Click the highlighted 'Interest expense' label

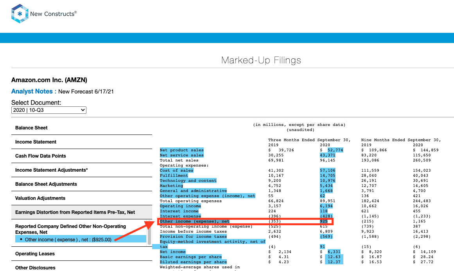pyautogui.click(x=180, y=216)
